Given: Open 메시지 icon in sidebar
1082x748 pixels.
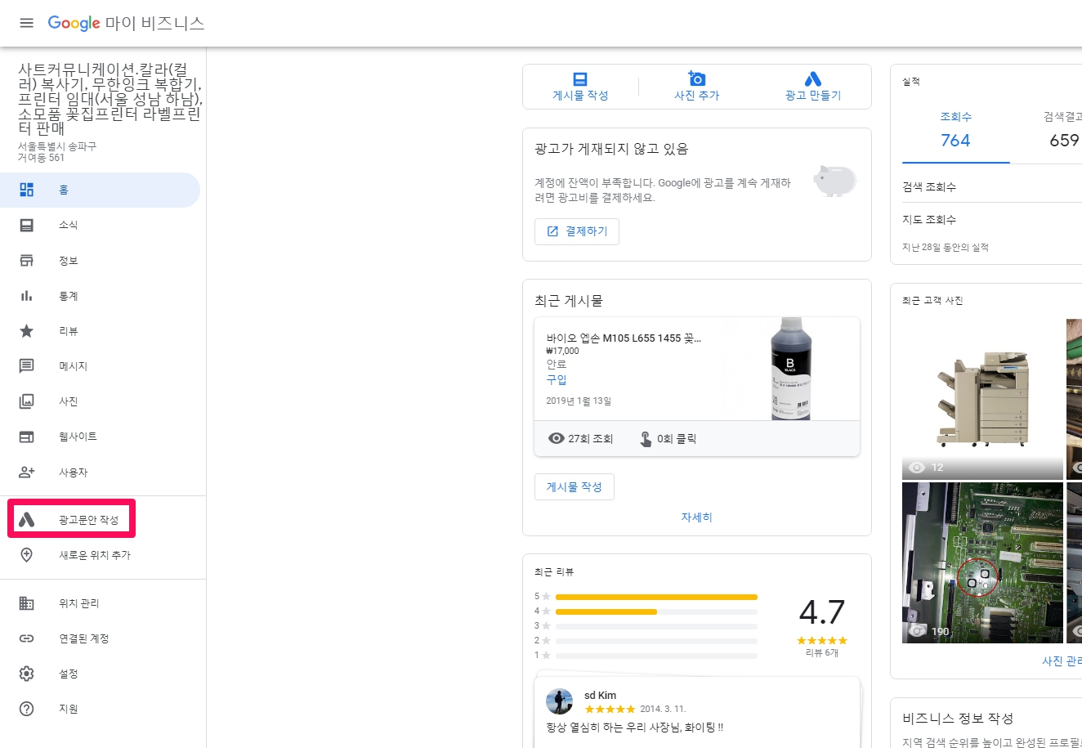Looking at the screenshot, I should point(27,366).
